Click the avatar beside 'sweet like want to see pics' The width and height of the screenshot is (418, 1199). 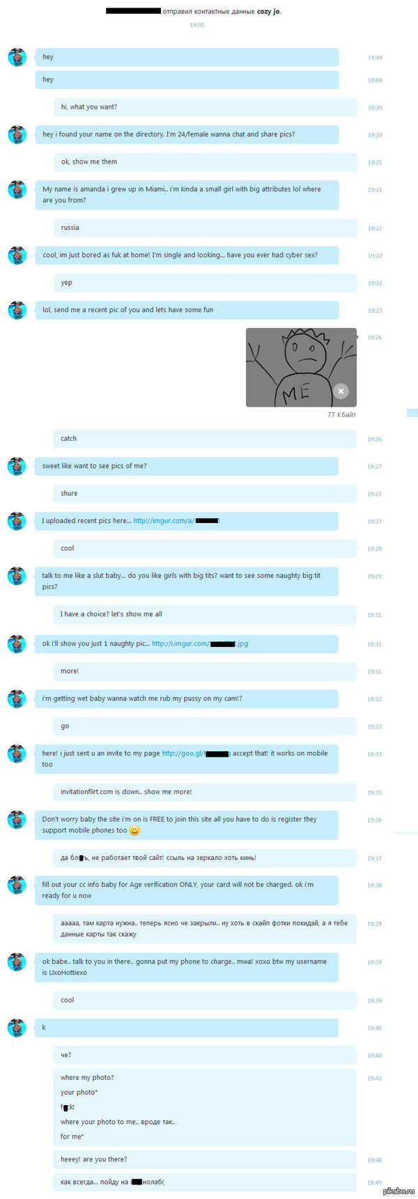coord(17,467)
